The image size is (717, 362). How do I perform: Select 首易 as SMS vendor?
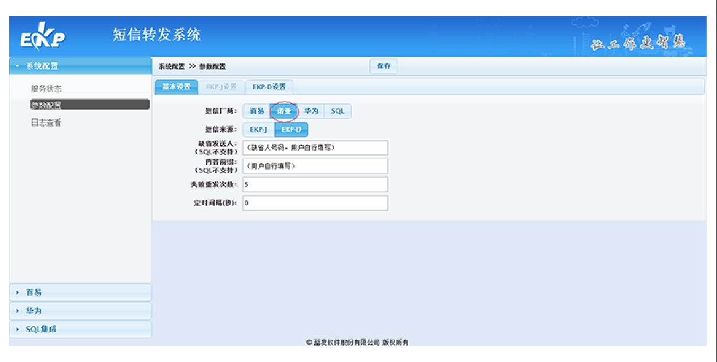(x=257, y=111)
